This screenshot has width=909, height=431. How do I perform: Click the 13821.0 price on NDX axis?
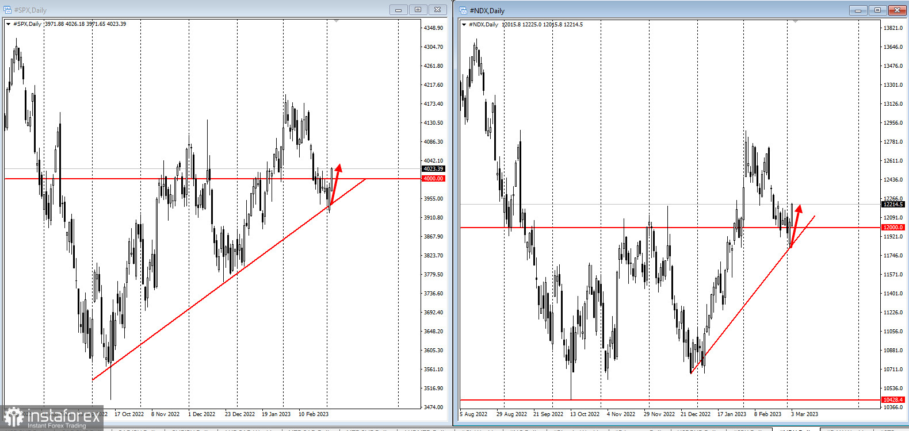pos(893,28)
